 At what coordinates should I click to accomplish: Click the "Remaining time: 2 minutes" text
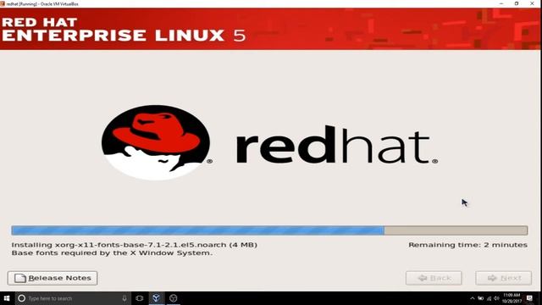[468, 245]
